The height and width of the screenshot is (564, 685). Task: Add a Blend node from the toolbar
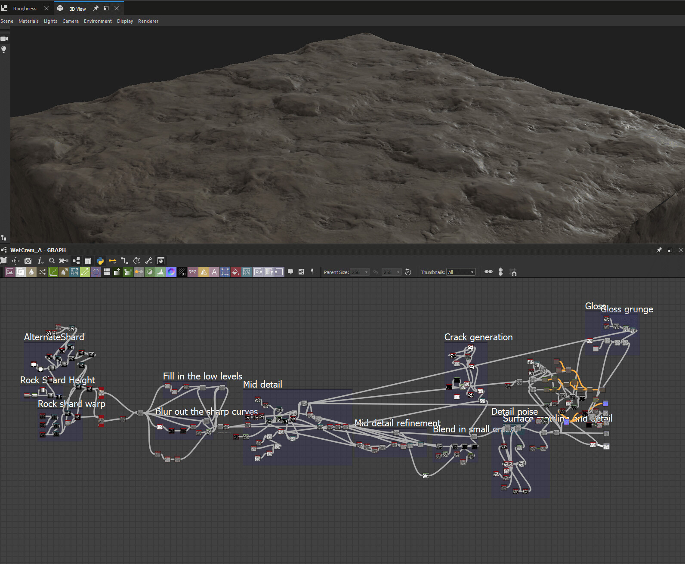point(21,272)
